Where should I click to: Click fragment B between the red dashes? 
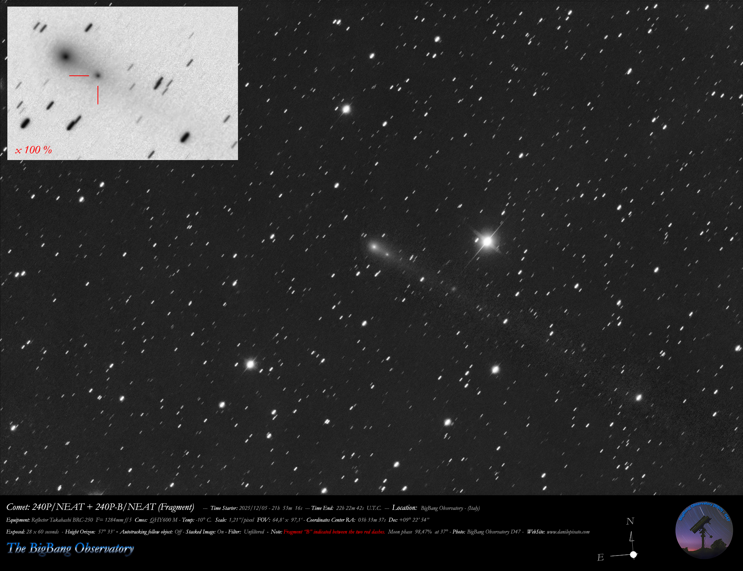(98, 75)
